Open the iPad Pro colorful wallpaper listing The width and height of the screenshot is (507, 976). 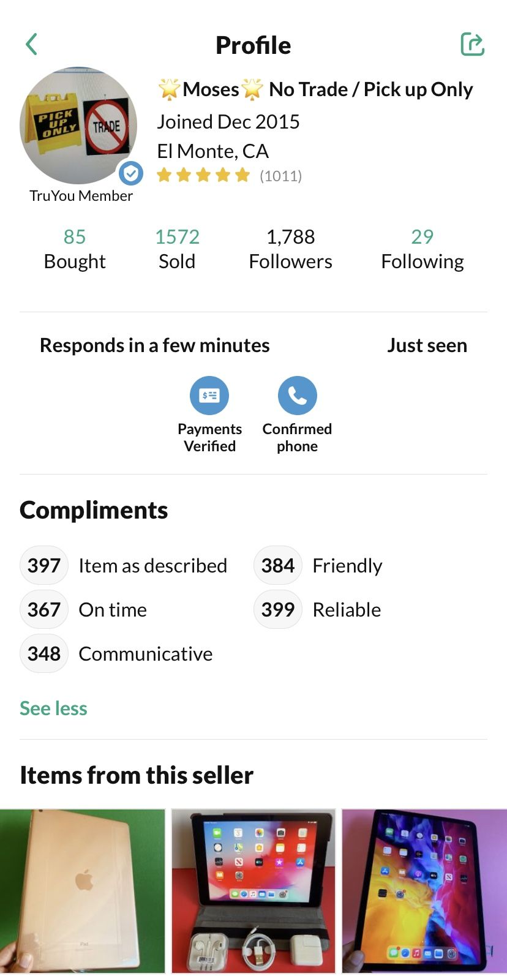(424, 891)
